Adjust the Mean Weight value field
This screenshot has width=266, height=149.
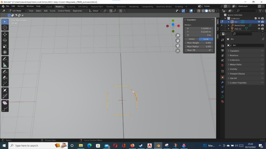click(x=199, y=43)
